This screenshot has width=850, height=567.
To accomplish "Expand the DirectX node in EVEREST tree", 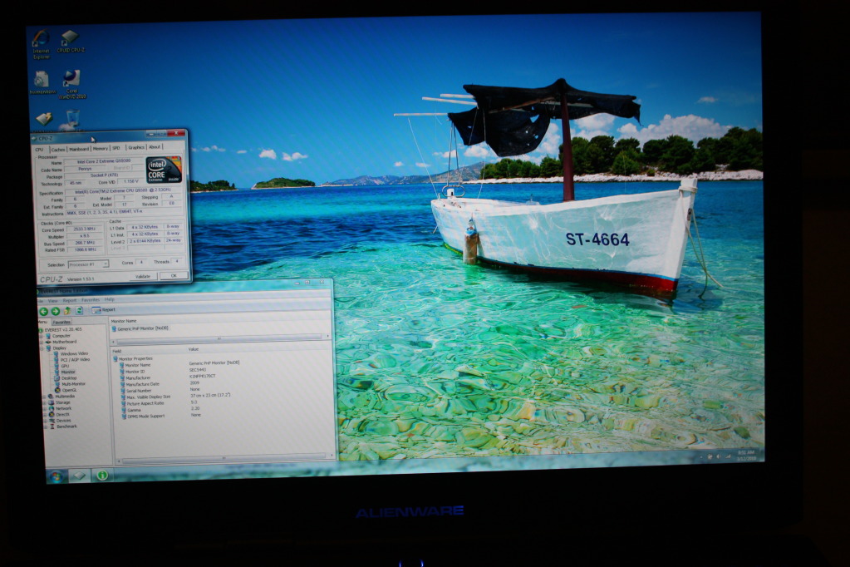I will click(x=45, y=415).
